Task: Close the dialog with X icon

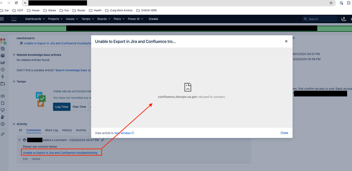Action: 286,41
